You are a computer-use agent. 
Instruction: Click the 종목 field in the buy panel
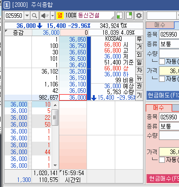click(169, 117)
